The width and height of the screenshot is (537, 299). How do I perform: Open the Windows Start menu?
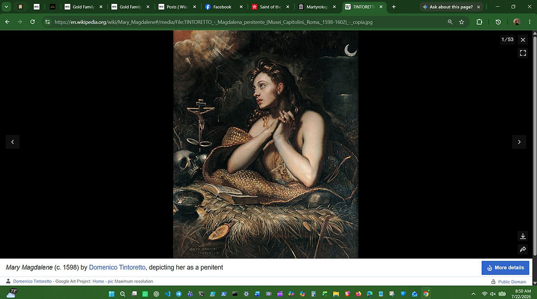111,294
